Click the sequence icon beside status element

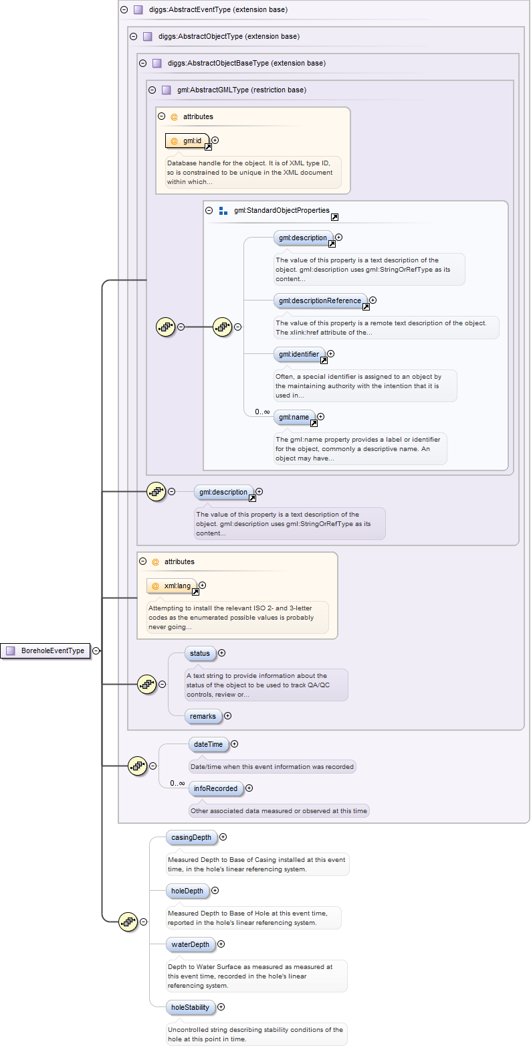point(146,684)
